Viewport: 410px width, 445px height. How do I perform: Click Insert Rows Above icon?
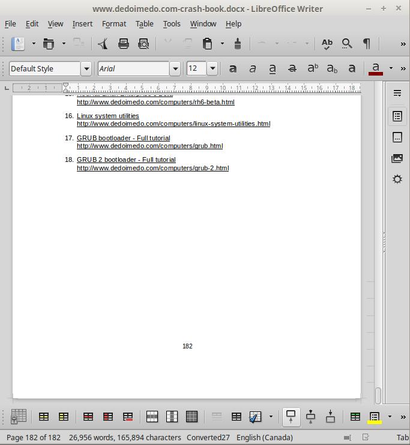[44, 417]
